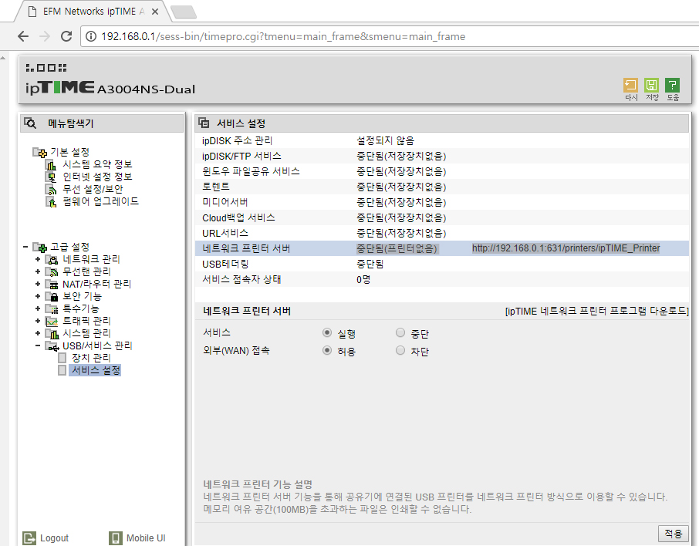Open 장치 관리 menu item

coord(91,358)
